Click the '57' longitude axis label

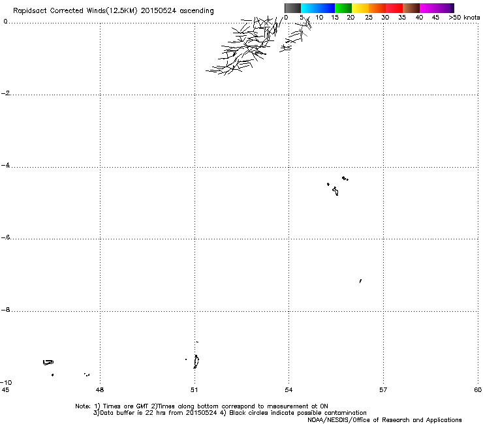pyautogui.click(x=383, y=390)
